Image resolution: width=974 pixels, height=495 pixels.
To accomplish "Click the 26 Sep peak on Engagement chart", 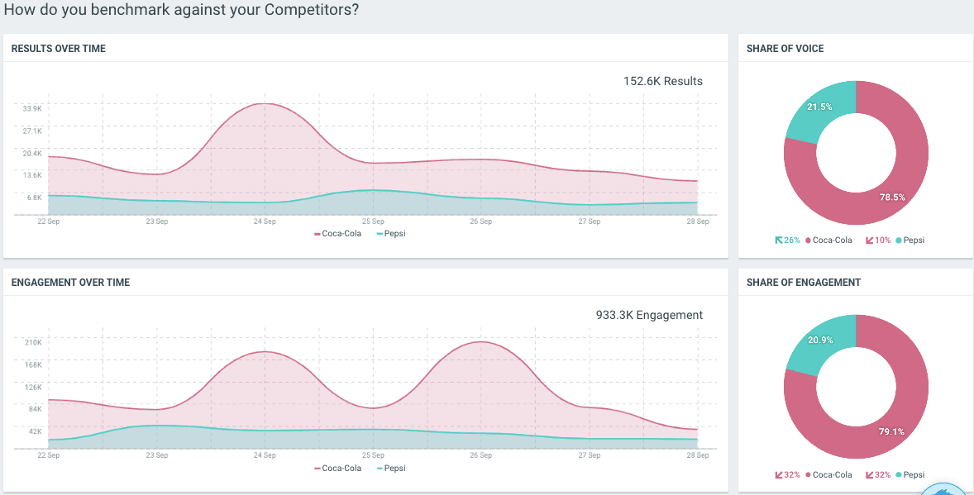I will pyautogui.click(x=480, y=341).
